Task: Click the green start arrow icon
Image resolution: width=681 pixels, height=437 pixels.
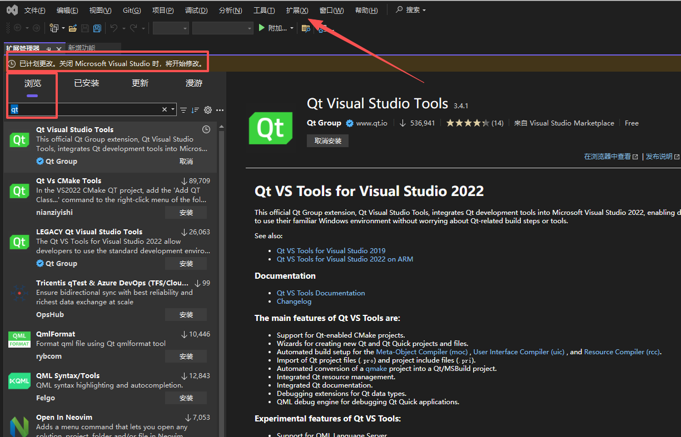Action: [x=262, y=28]
